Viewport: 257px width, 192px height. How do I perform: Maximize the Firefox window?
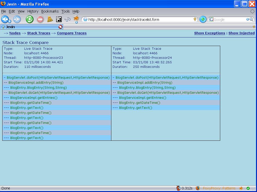click(245, 4)
